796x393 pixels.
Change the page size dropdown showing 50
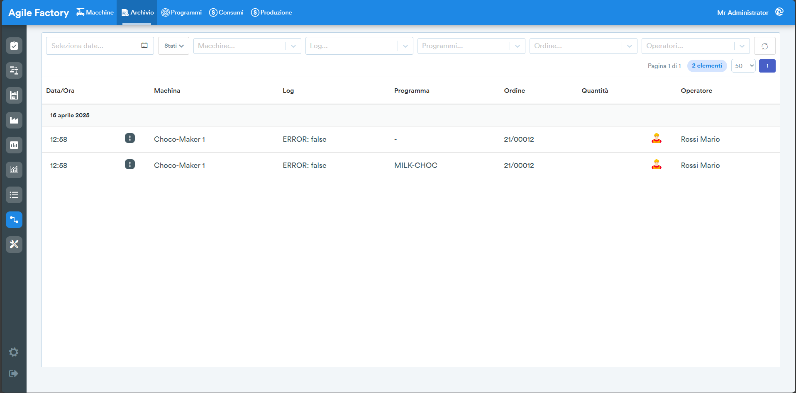pos(743,66)
